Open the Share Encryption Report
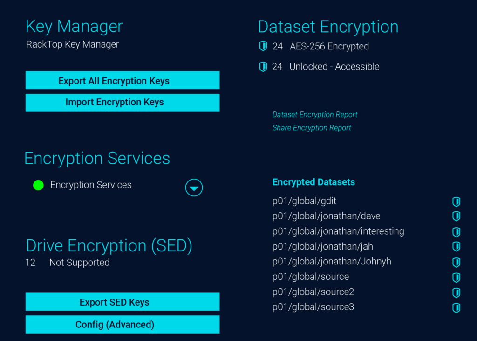The width and height of the screenshot is (477, 341). [x=312, y=127]
